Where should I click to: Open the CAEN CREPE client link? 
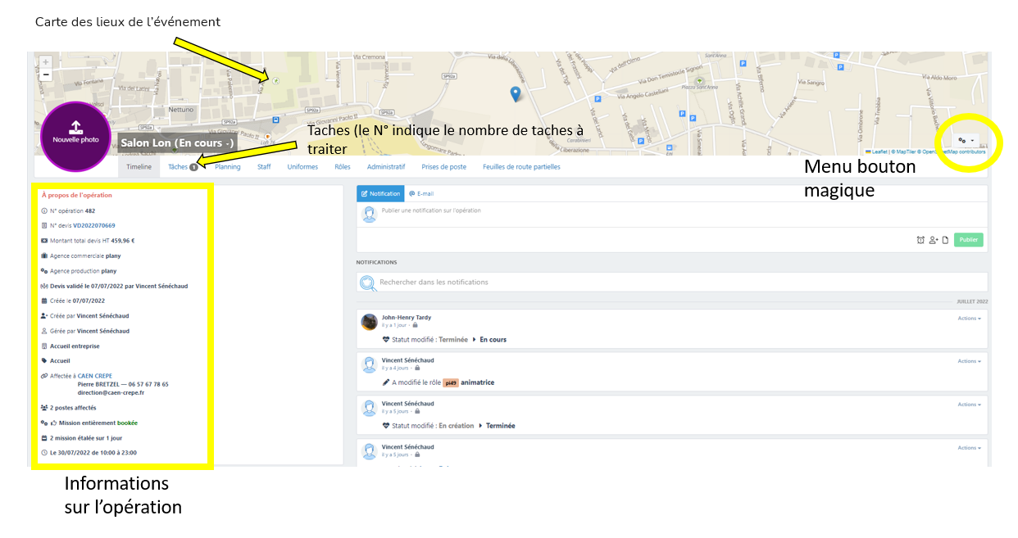click(x=94, y=376)
